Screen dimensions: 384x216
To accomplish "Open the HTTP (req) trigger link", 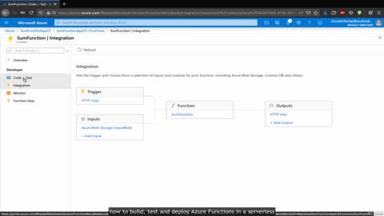I will [x=90, y=100].
